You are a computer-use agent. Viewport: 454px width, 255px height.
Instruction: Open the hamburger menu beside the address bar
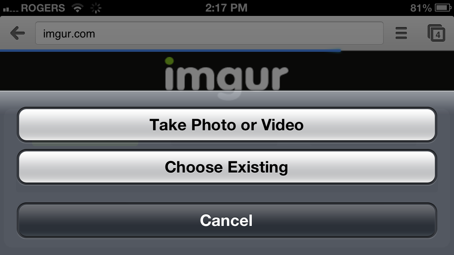pyautogui.click(x=401, y=33)
